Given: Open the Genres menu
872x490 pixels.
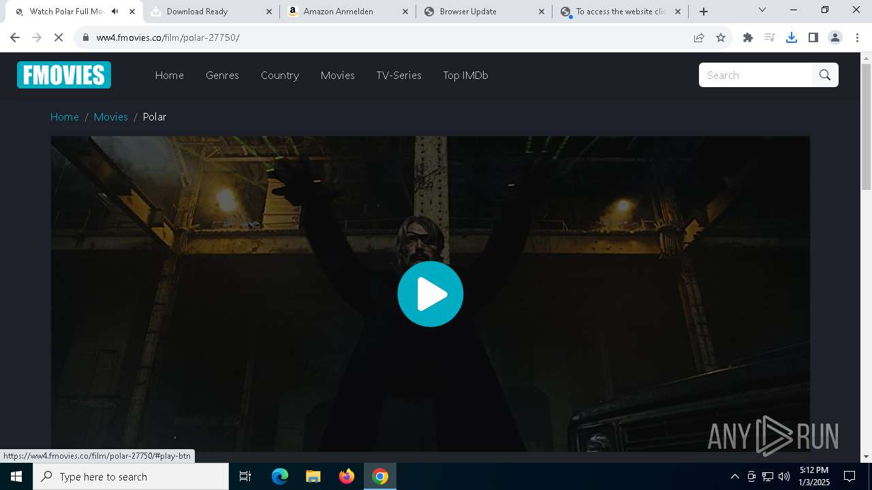Looking at the screenshot, I should point(222,76).
